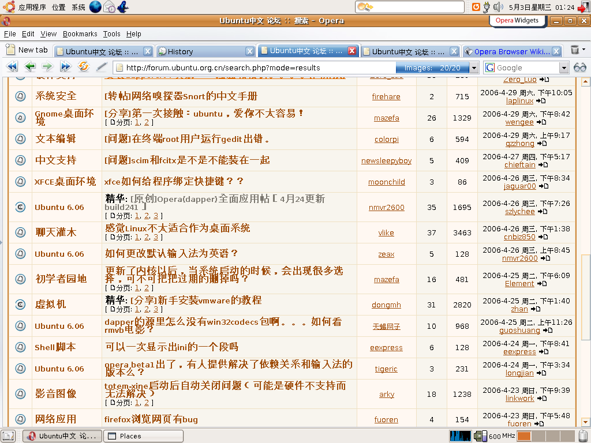The width and height of the screenshot is (591, 443).
Task: Click the system monitor graph in bottom panel
Action: 460,436
